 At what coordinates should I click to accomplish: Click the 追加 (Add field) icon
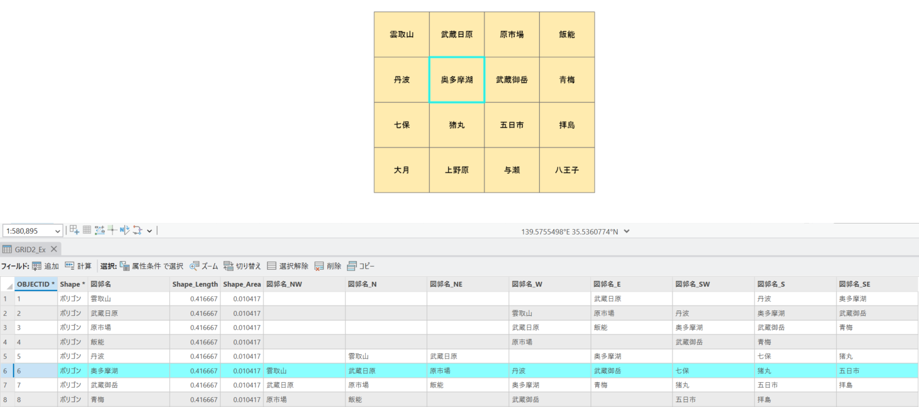click(x=37, y=266)
